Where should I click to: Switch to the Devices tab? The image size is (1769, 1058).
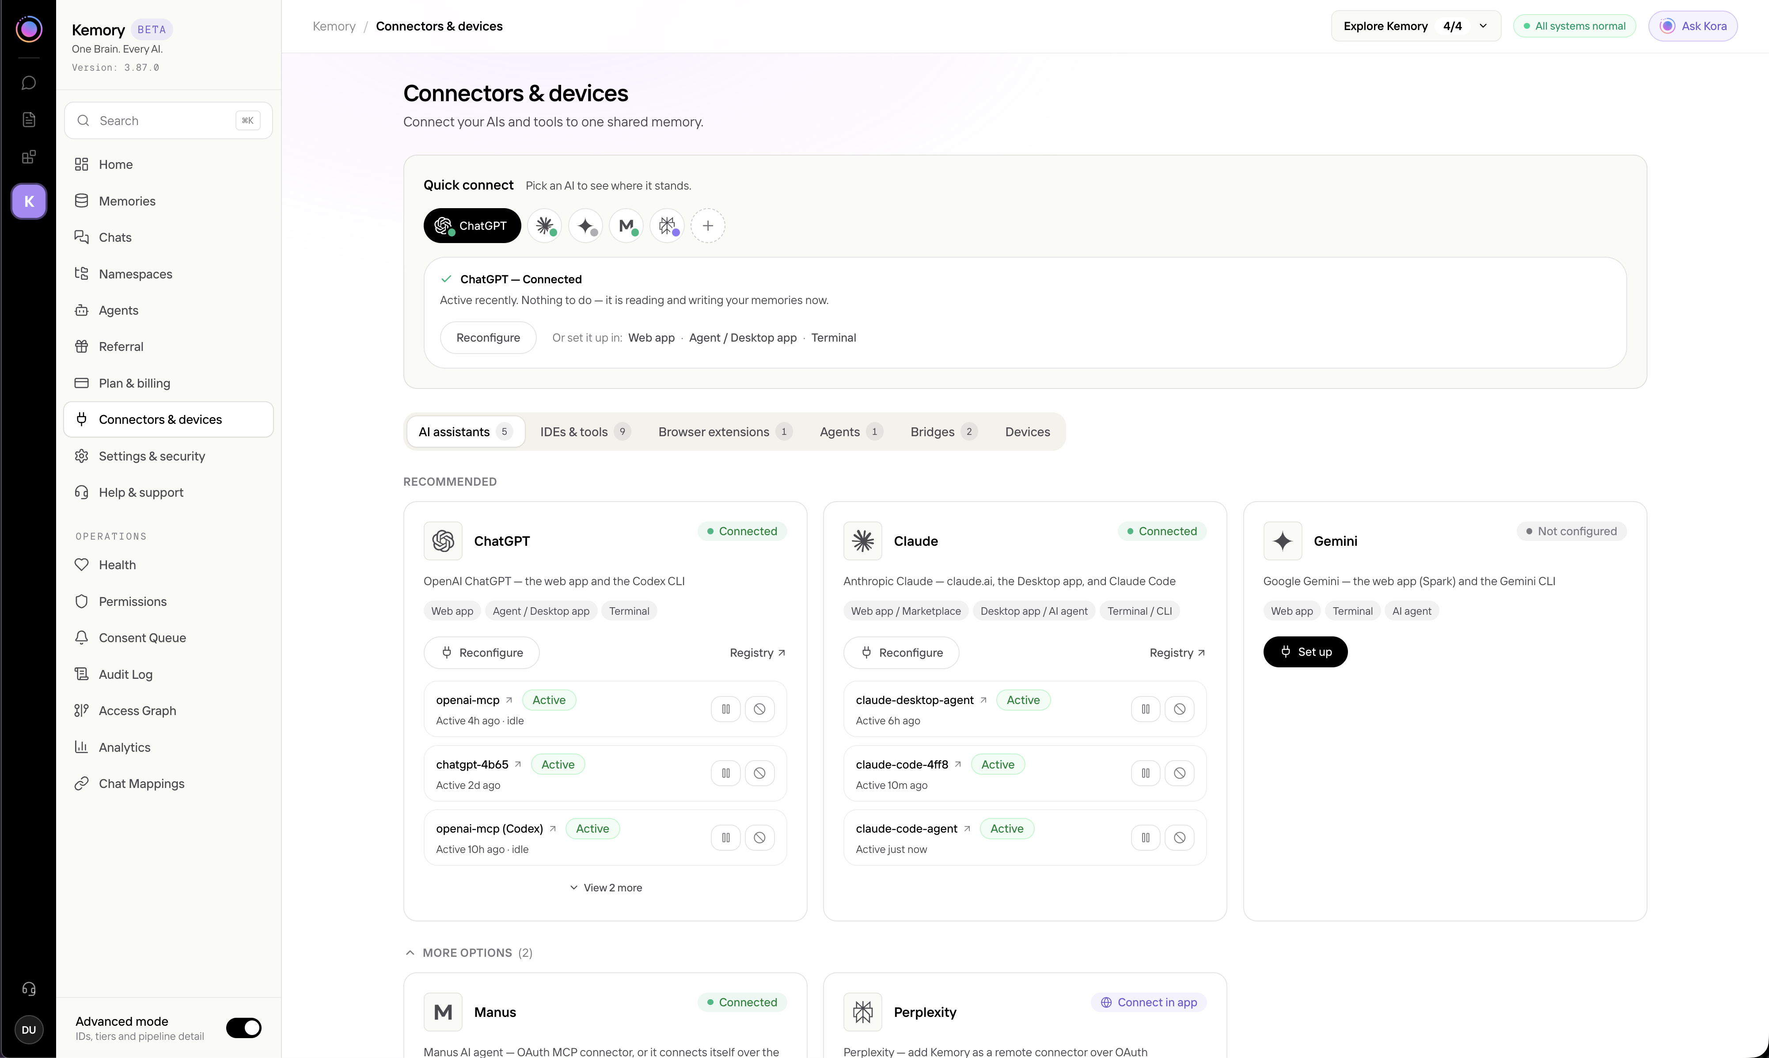click(x=1027, y=432)
